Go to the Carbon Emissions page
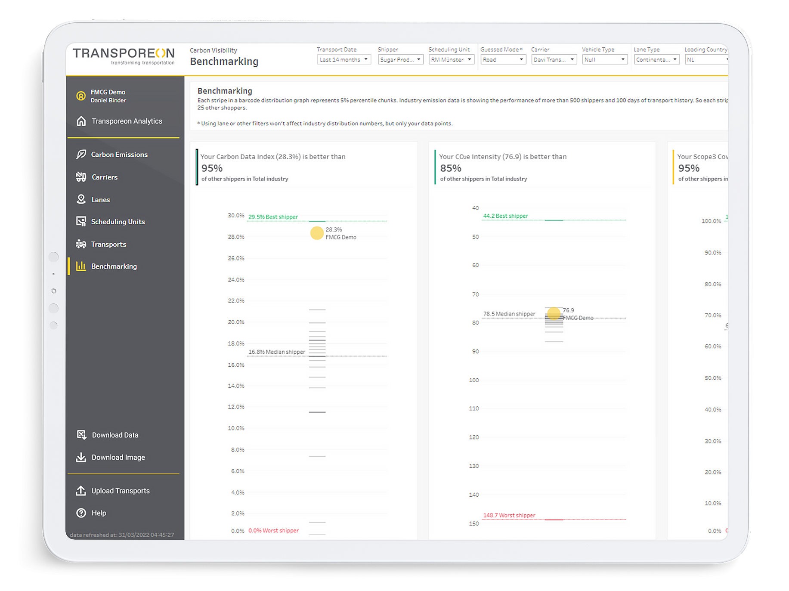Image resolution: width=789 pixels, height=591 pixels. coord(119,155)
